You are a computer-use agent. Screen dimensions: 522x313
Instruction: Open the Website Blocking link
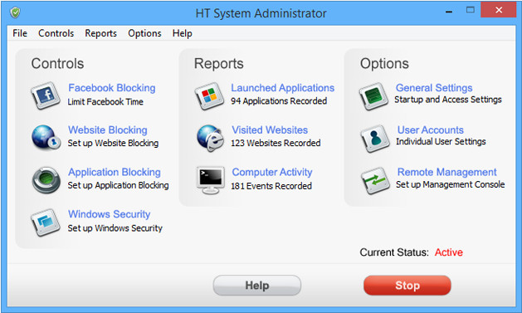[x=108, y=130]
